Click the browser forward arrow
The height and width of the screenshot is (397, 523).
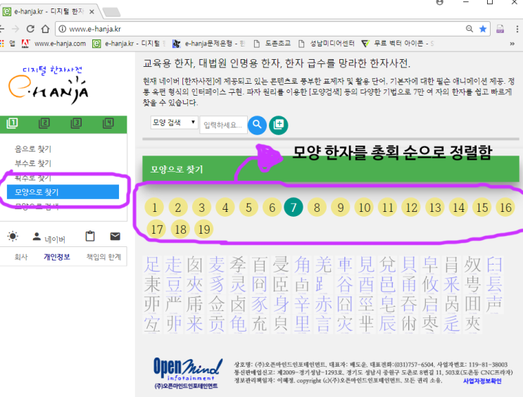click(x=15, y=29)
